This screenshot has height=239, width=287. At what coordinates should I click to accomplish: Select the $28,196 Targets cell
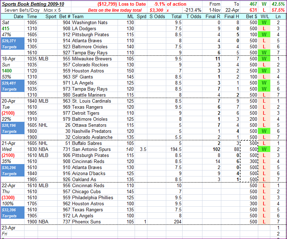click(x=13, y=128)
